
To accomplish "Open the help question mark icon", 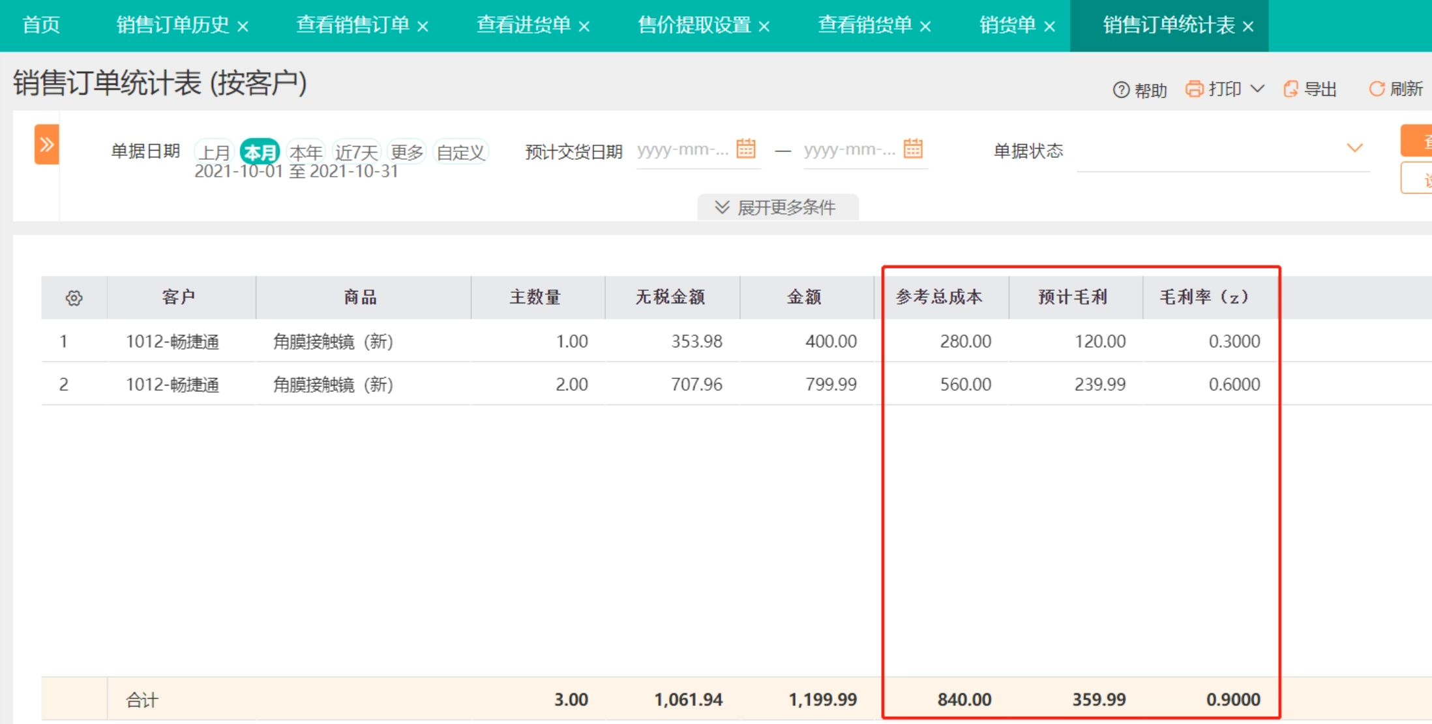I will point(1120,90).
